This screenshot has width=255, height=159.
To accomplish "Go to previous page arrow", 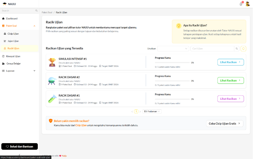I will point(132,111).
